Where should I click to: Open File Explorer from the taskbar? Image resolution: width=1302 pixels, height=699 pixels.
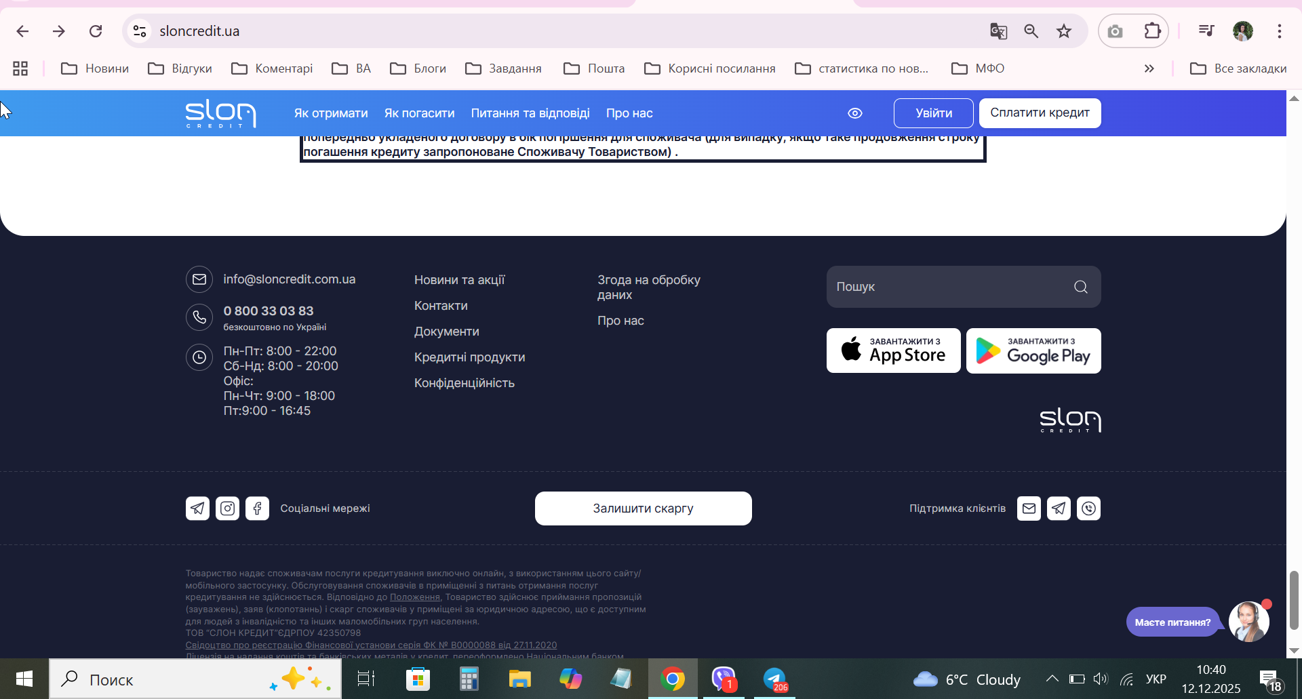pyautogui.click(x=519, y=679)
